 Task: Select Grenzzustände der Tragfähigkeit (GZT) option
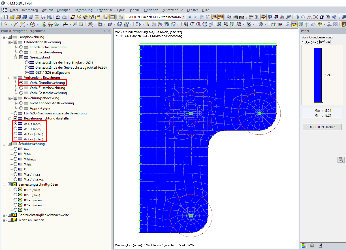[x=27, y=62]
